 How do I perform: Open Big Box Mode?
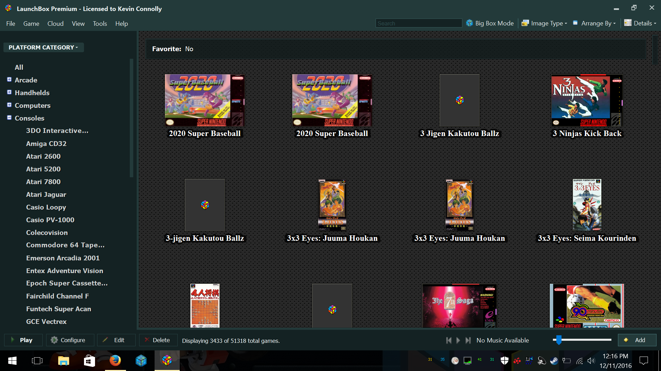pyautogui.click(x=490, y=23)
